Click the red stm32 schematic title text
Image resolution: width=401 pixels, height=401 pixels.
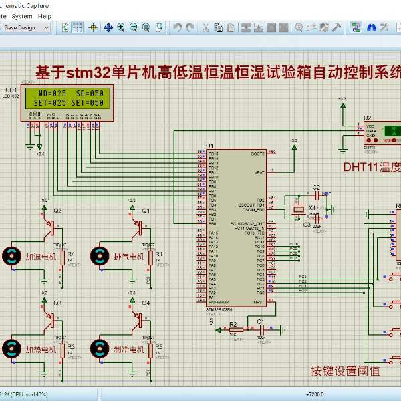(218, 72)
